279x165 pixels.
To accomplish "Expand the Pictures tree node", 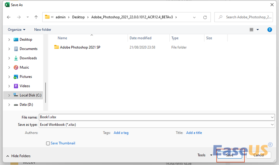I will 9,77.
